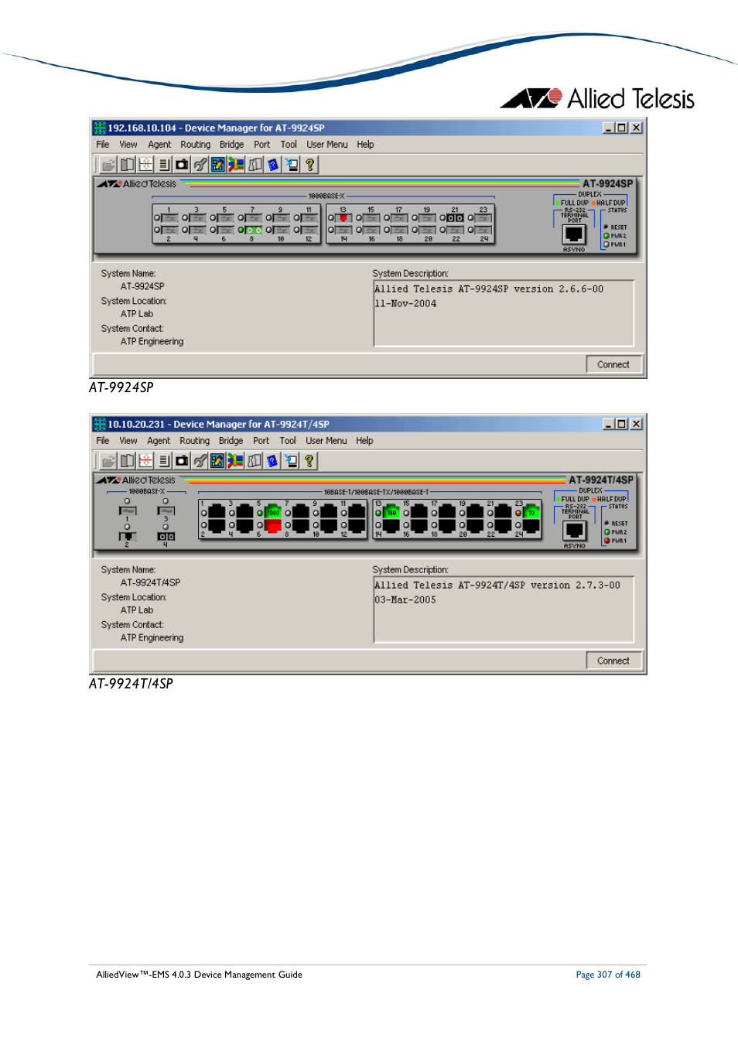Open the Help menu in AT-9924SP window
Image resolution: width=738 pixels, height=1045 pixels.
tap(365, 145)
